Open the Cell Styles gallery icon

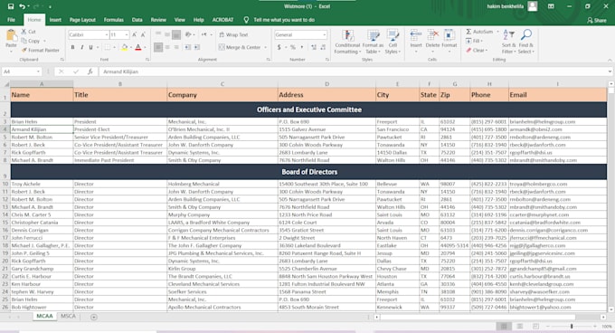[x=393, y=35]
